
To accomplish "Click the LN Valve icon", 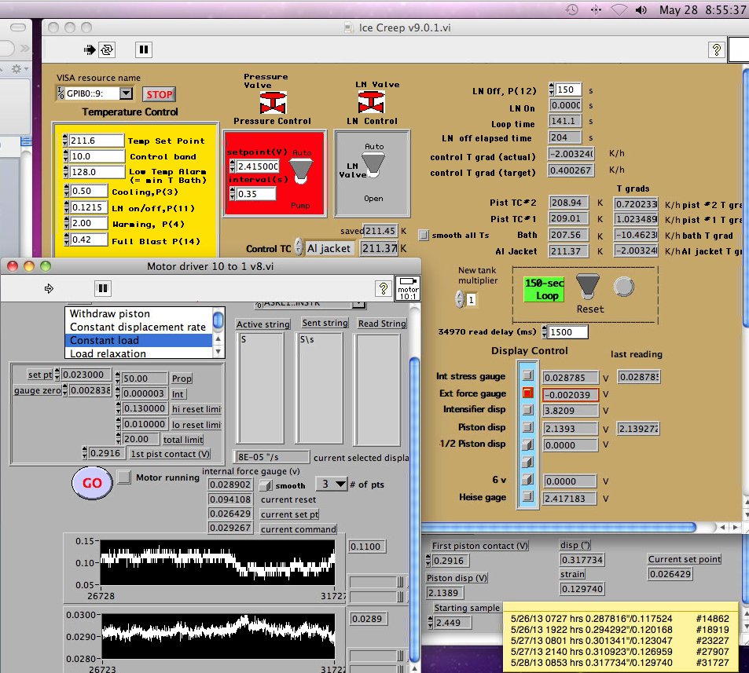I will click(371, 102).
